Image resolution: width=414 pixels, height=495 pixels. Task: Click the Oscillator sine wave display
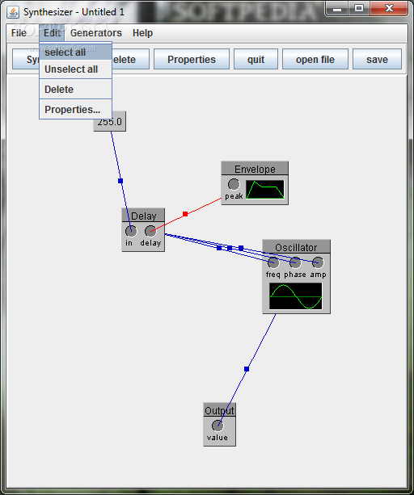295,296
